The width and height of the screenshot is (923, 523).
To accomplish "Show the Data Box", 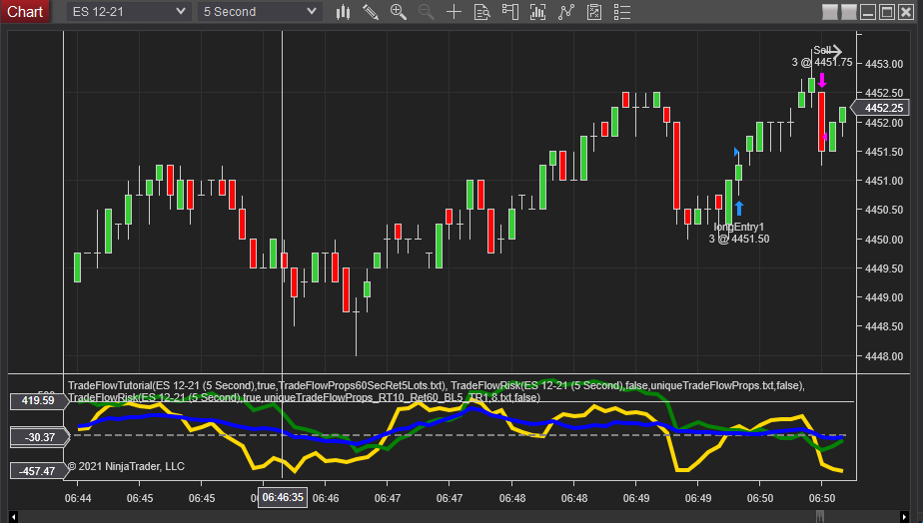I will point(482,12).
